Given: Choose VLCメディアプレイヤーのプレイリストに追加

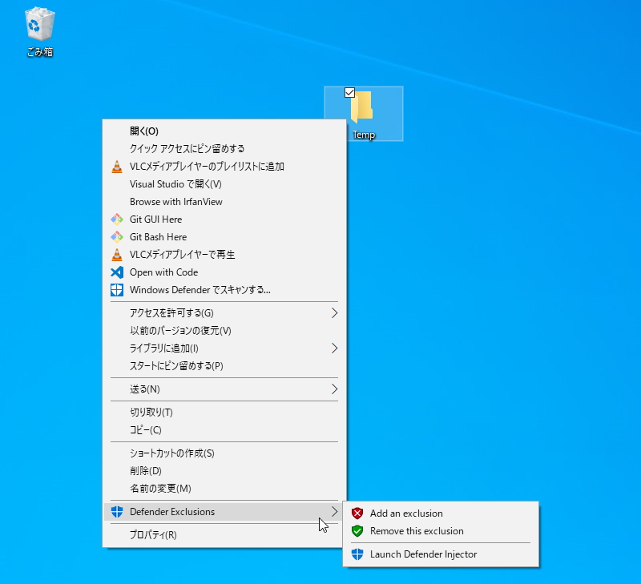Looking at the screenshot, I should pyautogui.click(x=224, y=167).
